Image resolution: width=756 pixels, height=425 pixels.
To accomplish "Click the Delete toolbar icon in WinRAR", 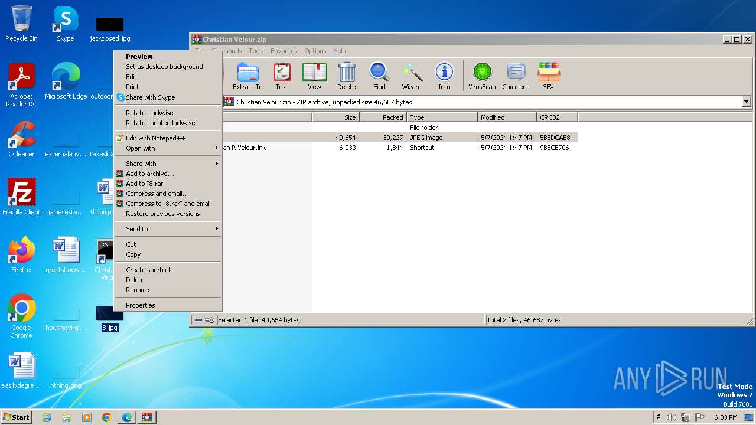I will 347,76.
